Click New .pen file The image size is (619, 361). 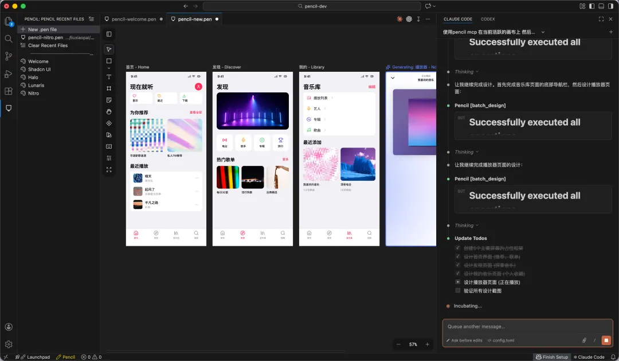[x=42, y=29]
